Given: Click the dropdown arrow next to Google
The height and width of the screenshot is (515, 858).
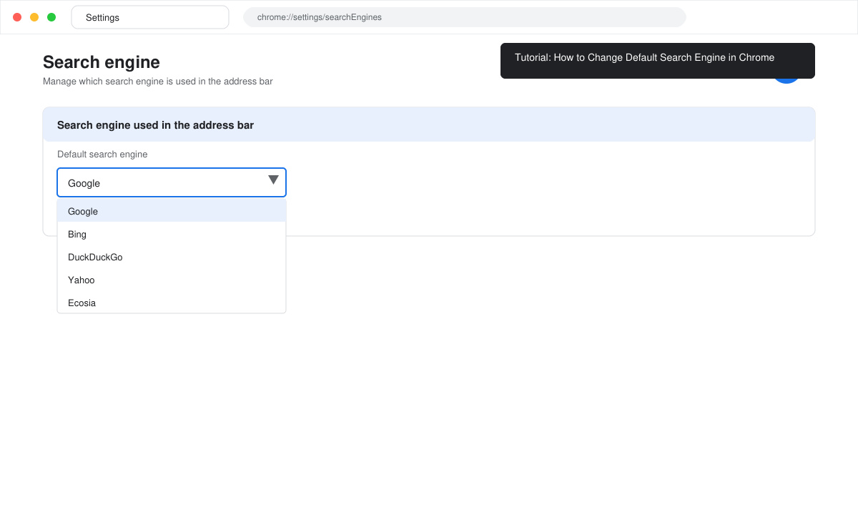Looking at the screenshot, I should pyautogui.click(x=273, y=180).
